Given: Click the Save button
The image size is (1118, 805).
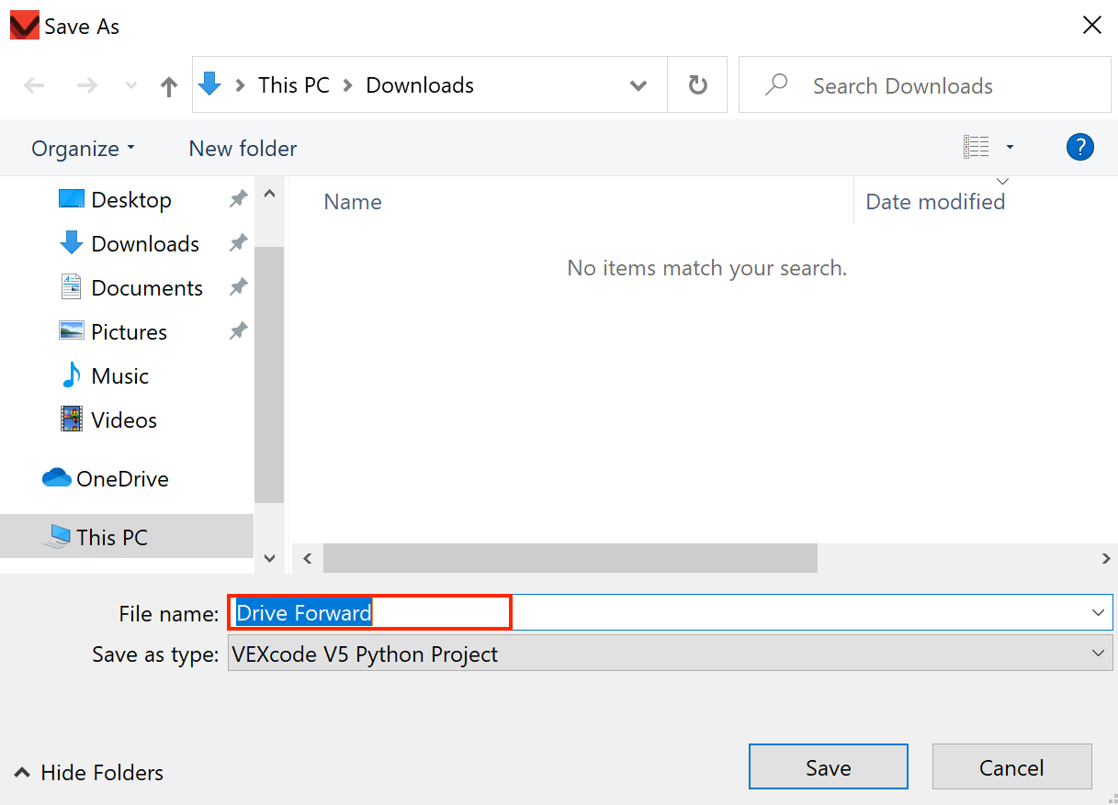Looking at the screenshot, I should [x=828, y=766].
